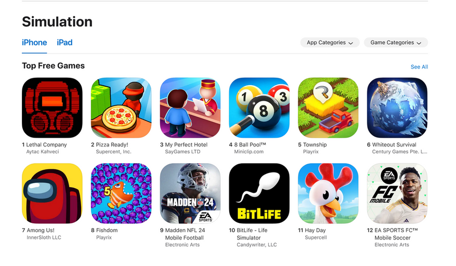Expand the App Categories dropdown
This screenshot has width=456, height=266.
(330, 43)
